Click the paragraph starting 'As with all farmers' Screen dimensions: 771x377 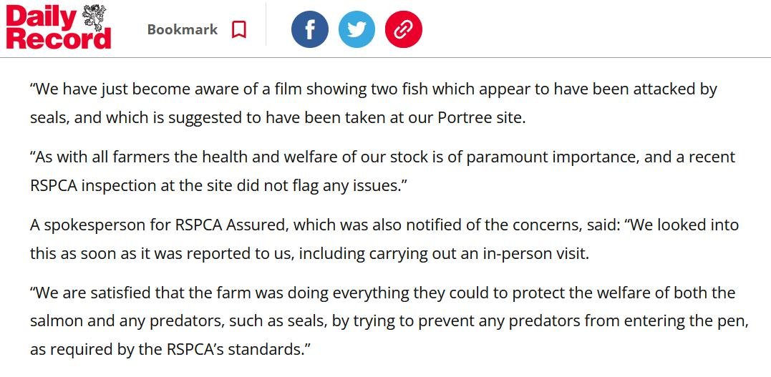pyautogui.click(x=382, y=171)
